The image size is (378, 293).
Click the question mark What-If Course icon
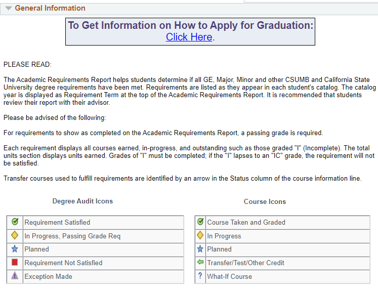click(x=200, y=276)
